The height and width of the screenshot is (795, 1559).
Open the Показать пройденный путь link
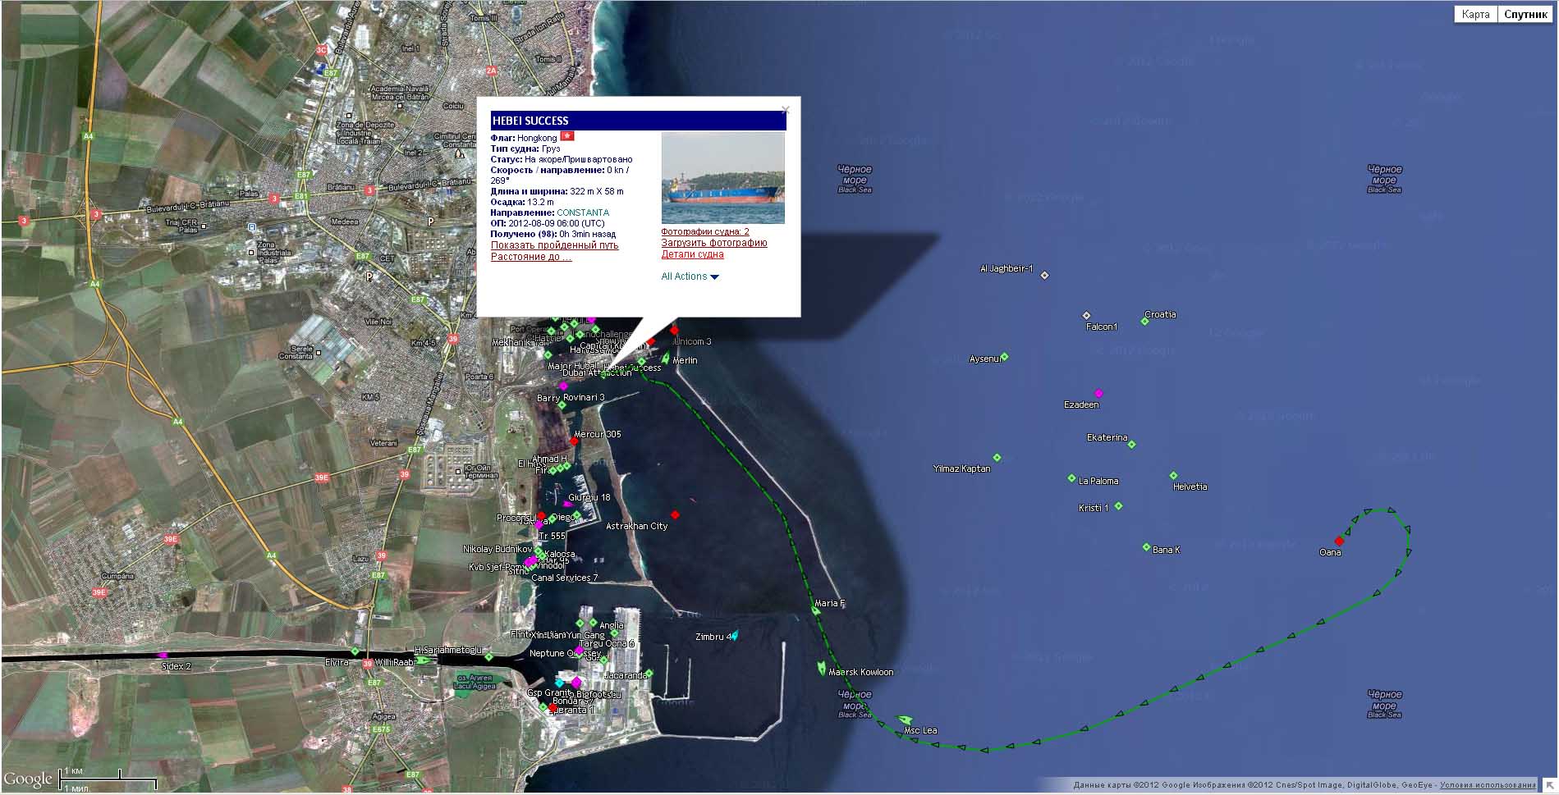point(554,245)
